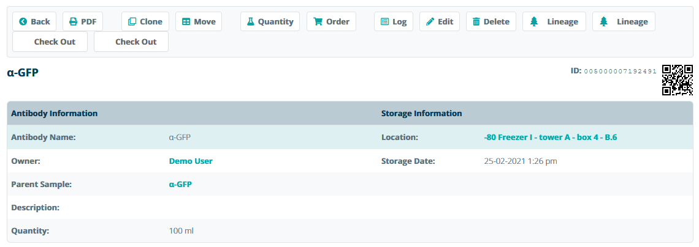This screenshot has height=247, width=699.
Task: Export the record with the PDF printer icon
Action: click(83, 21)
